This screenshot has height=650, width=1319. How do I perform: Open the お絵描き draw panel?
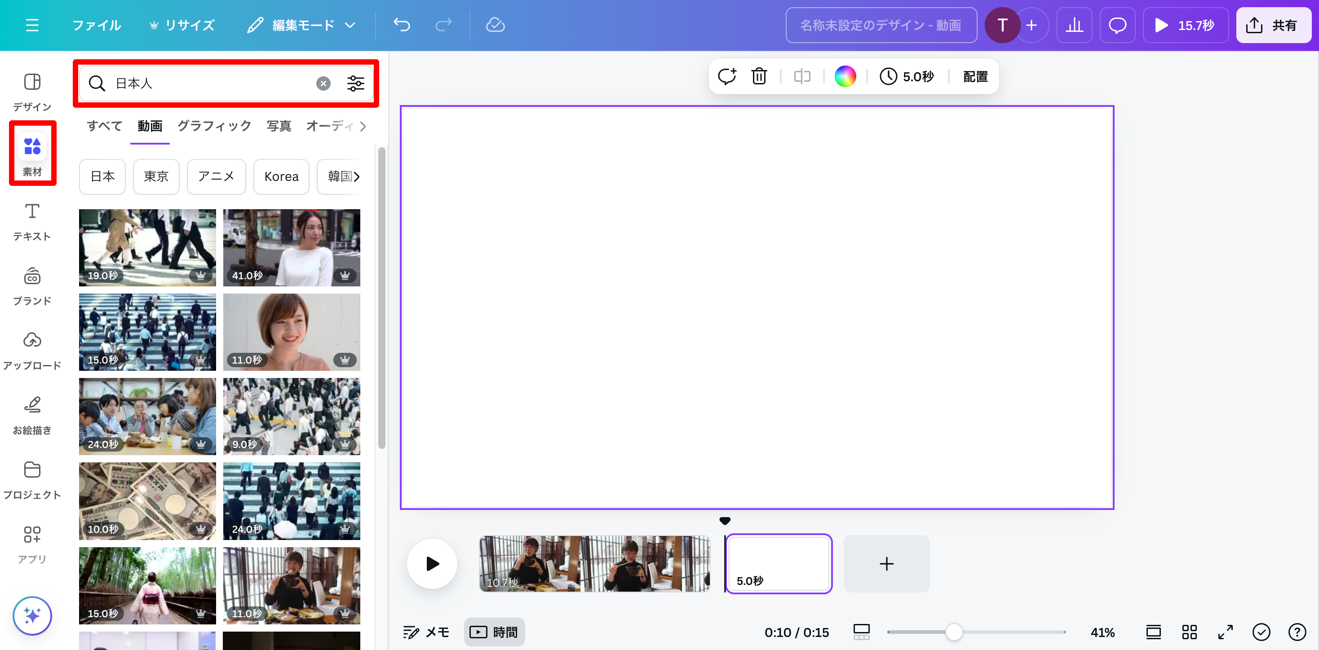point(32,416)
